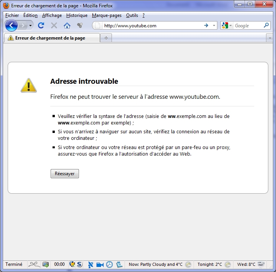This screenshot has height=272, width=276.
Task: Click the Firefox logo in title bar
Action: pyautogui.click(x=6, y=6)
